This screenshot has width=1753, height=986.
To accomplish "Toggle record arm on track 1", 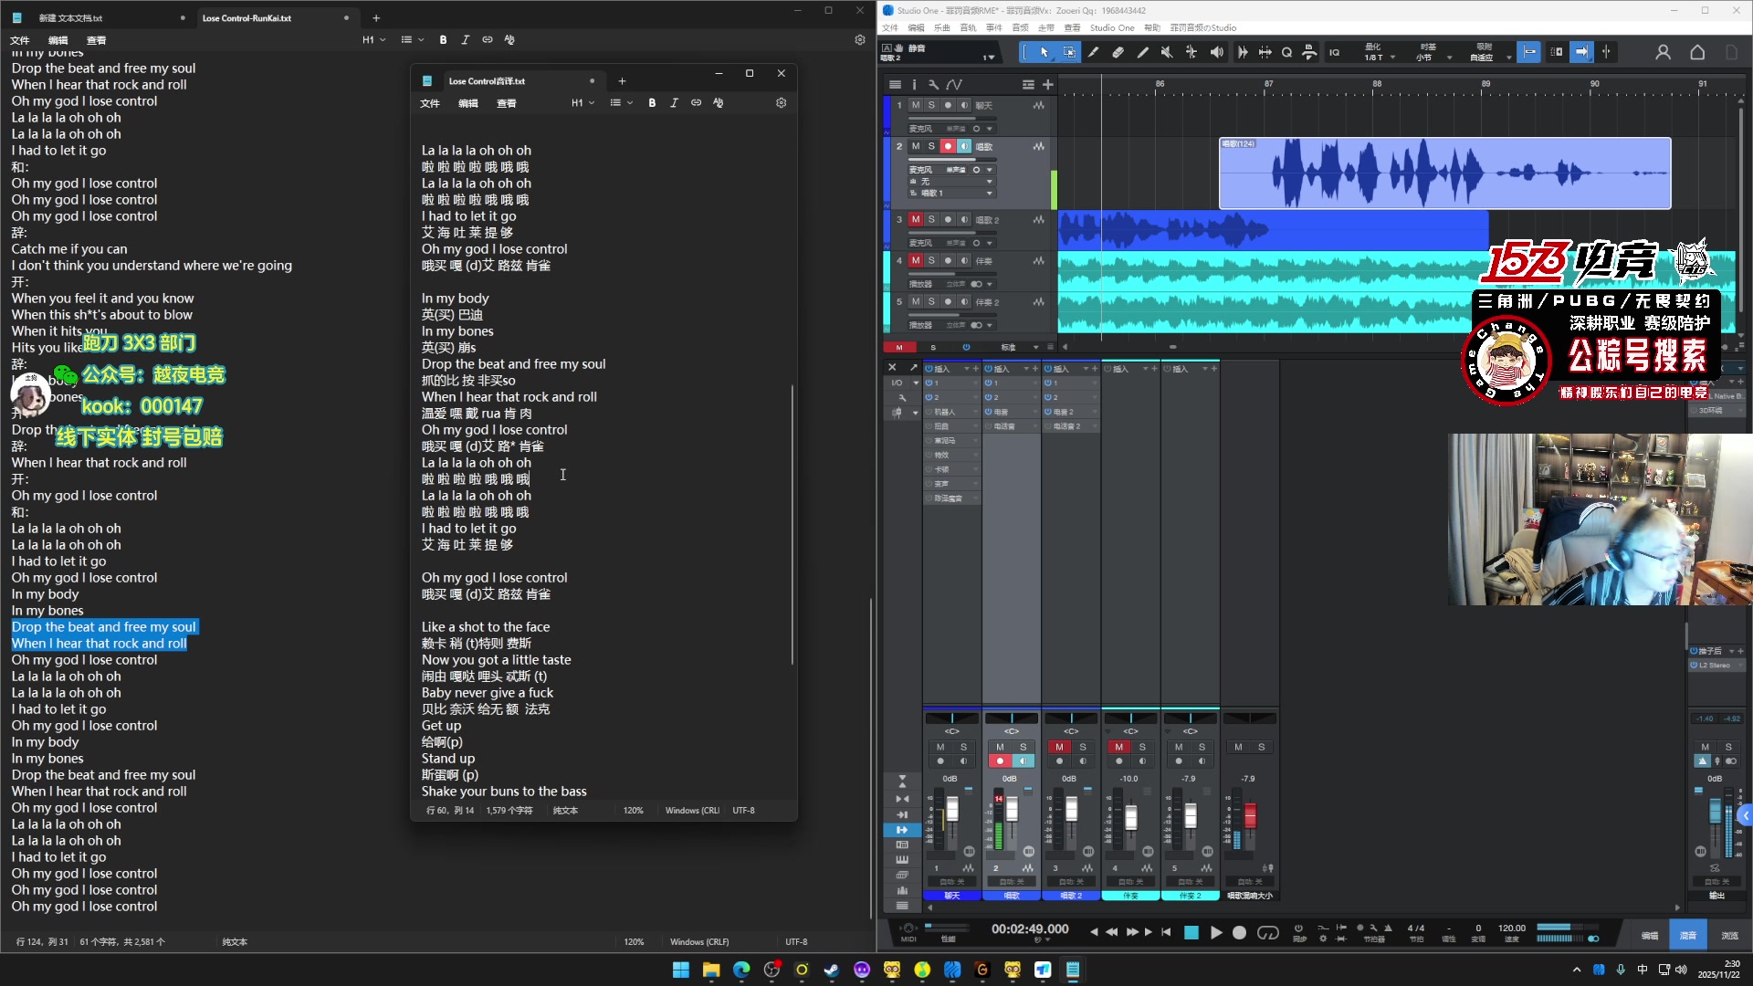I will (x=948, y=106).
